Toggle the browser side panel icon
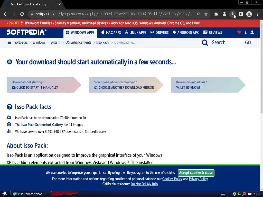This screenshot has width=263, height=197. click(x=241, y=14)
